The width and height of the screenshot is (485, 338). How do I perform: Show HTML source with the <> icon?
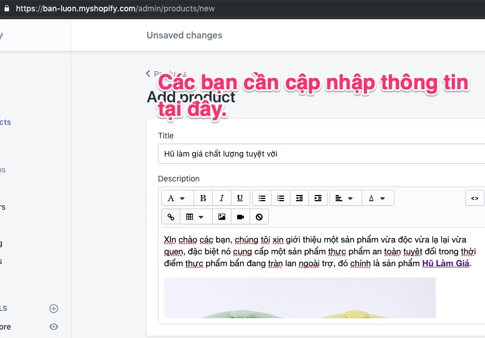tap(474, 198)
